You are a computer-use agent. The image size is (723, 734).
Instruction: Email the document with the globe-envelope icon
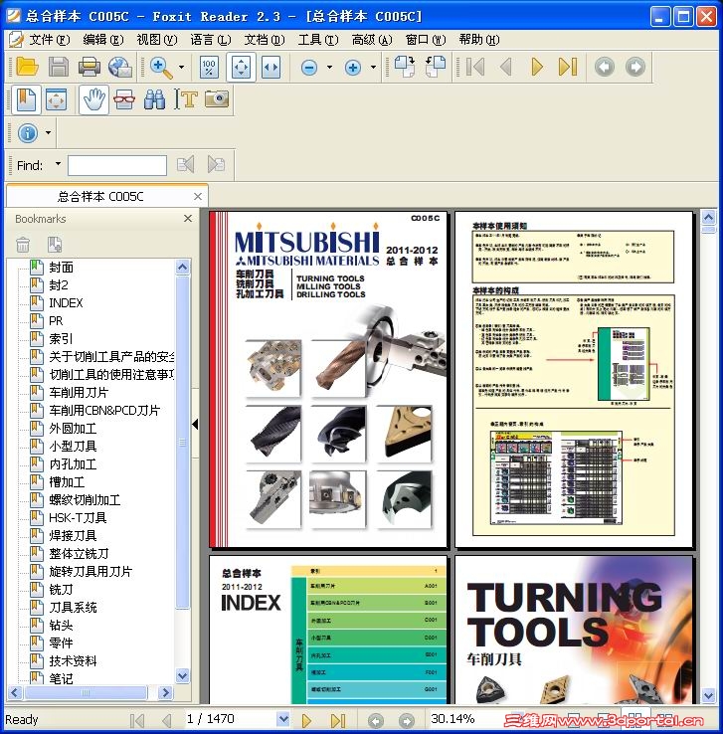120,67
